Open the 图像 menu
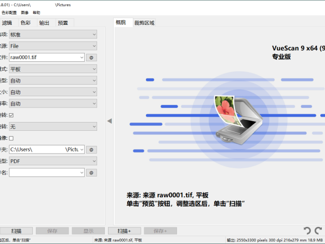Image resolution: width=325 pixels, height=244 pixels. click(x=25, y=12)
